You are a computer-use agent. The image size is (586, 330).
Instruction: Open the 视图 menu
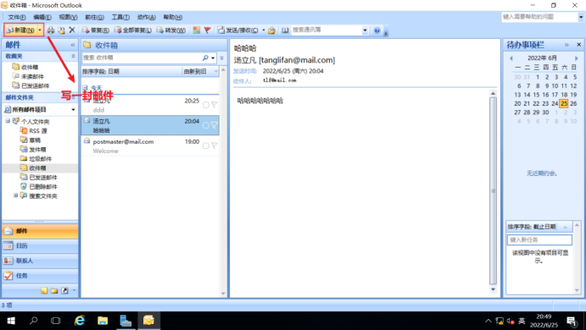[x=68, y=17]
